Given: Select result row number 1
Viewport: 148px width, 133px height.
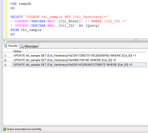Looking at the screenshot, I should pos(8,56).
